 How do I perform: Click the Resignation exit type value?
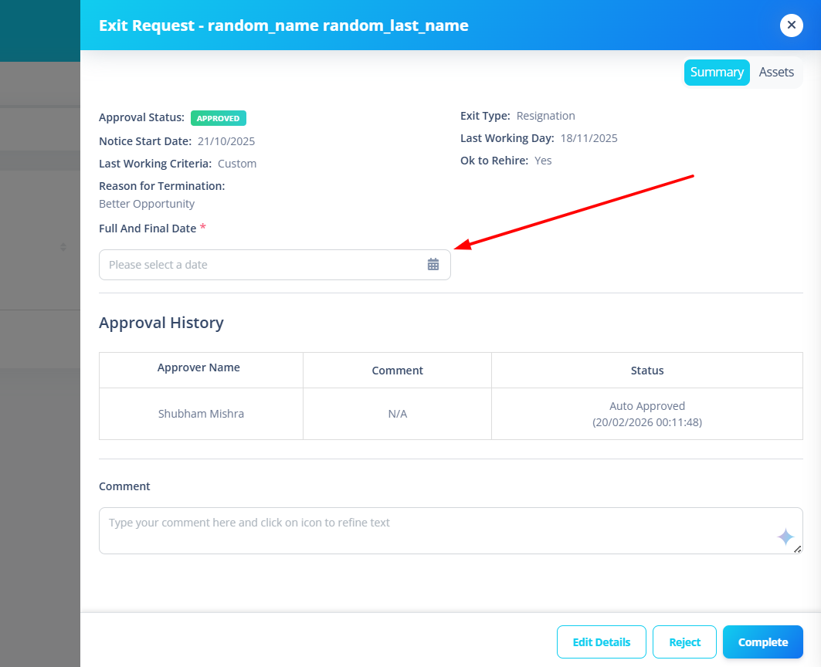tap(545, 116)
